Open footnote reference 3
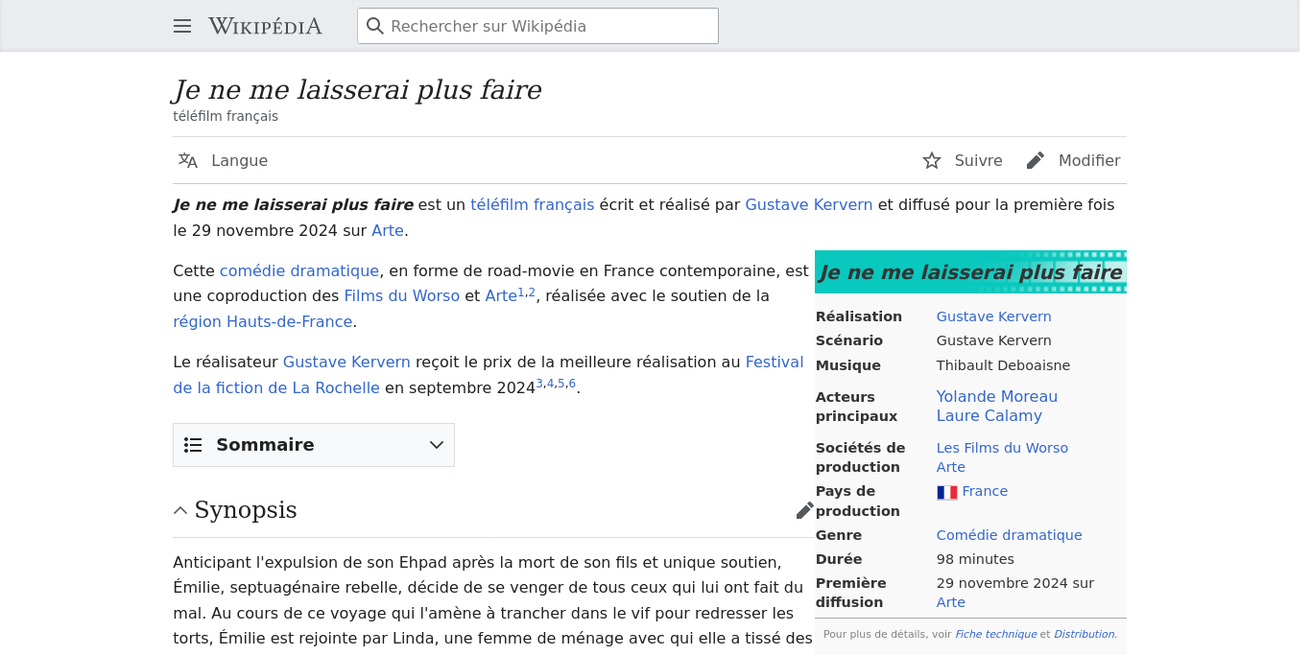1311x655 pixels. tap(539, 384)
